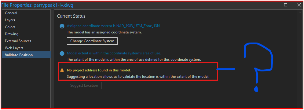This screenshot has height=110, width=304.
Task: Click 'Suggesting a location allows us to validate' text
Action: [138, 76]
